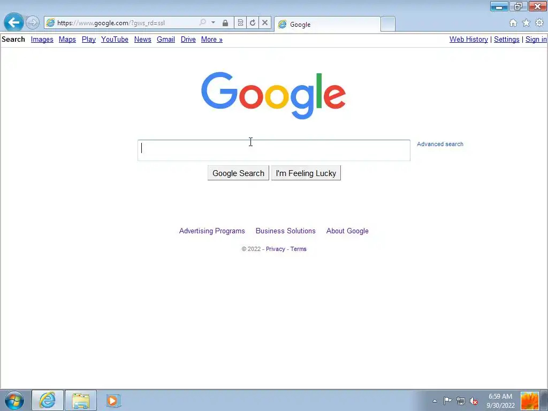Focus the Google search text box
This screenshot has height=411, width=548.
click(x=273, y=150)
